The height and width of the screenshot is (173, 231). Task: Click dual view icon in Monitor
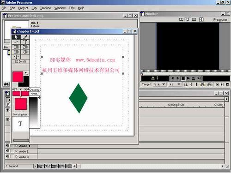point(181,19)
